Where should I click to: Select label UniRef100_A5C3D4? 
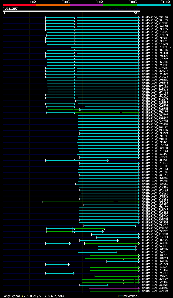pos(155,62)
